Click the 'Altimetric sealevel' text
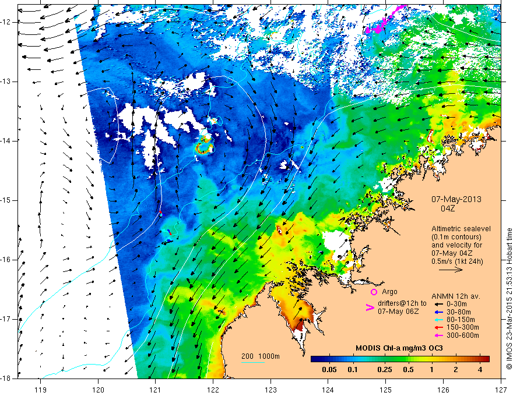The width and height of the screenshot is (513, 396). pos(461,229)
